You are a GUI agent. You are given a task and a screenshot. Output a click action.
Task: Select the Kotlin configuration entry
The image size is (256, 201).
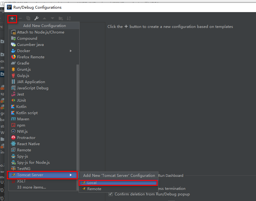pyautogui.click(x=43, y=107)
